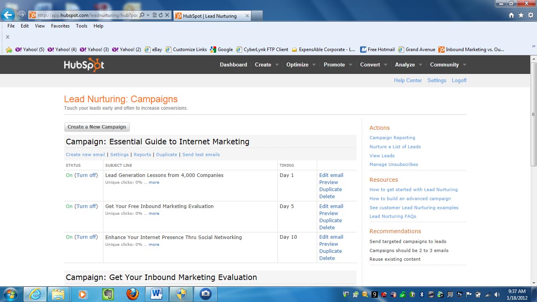The width and height of the screenshot is (537, 302).
Task: Click Edit email for Day 5 email
Action: 331,206
